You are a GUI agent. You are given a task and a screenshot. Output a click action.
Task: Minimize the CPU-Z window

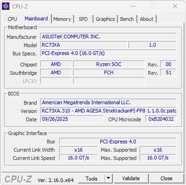click(133, 6)
